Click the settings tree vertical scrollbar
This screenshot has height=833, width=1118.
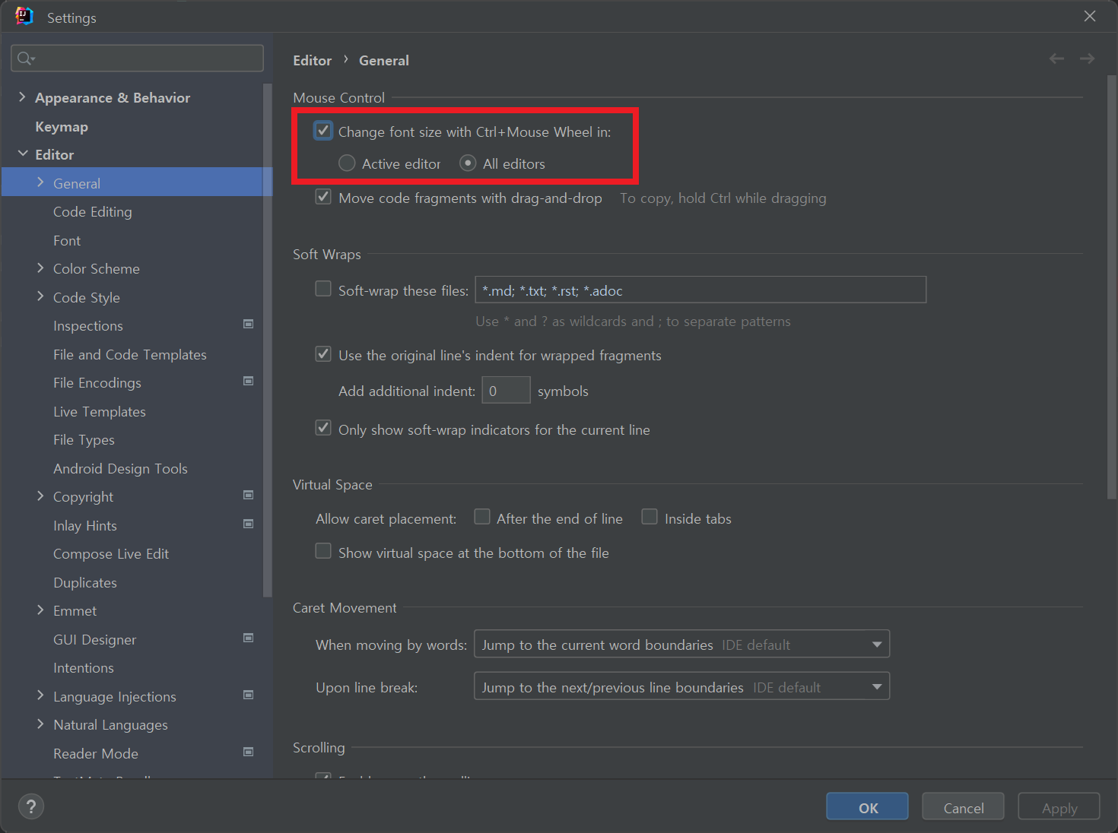267,340
